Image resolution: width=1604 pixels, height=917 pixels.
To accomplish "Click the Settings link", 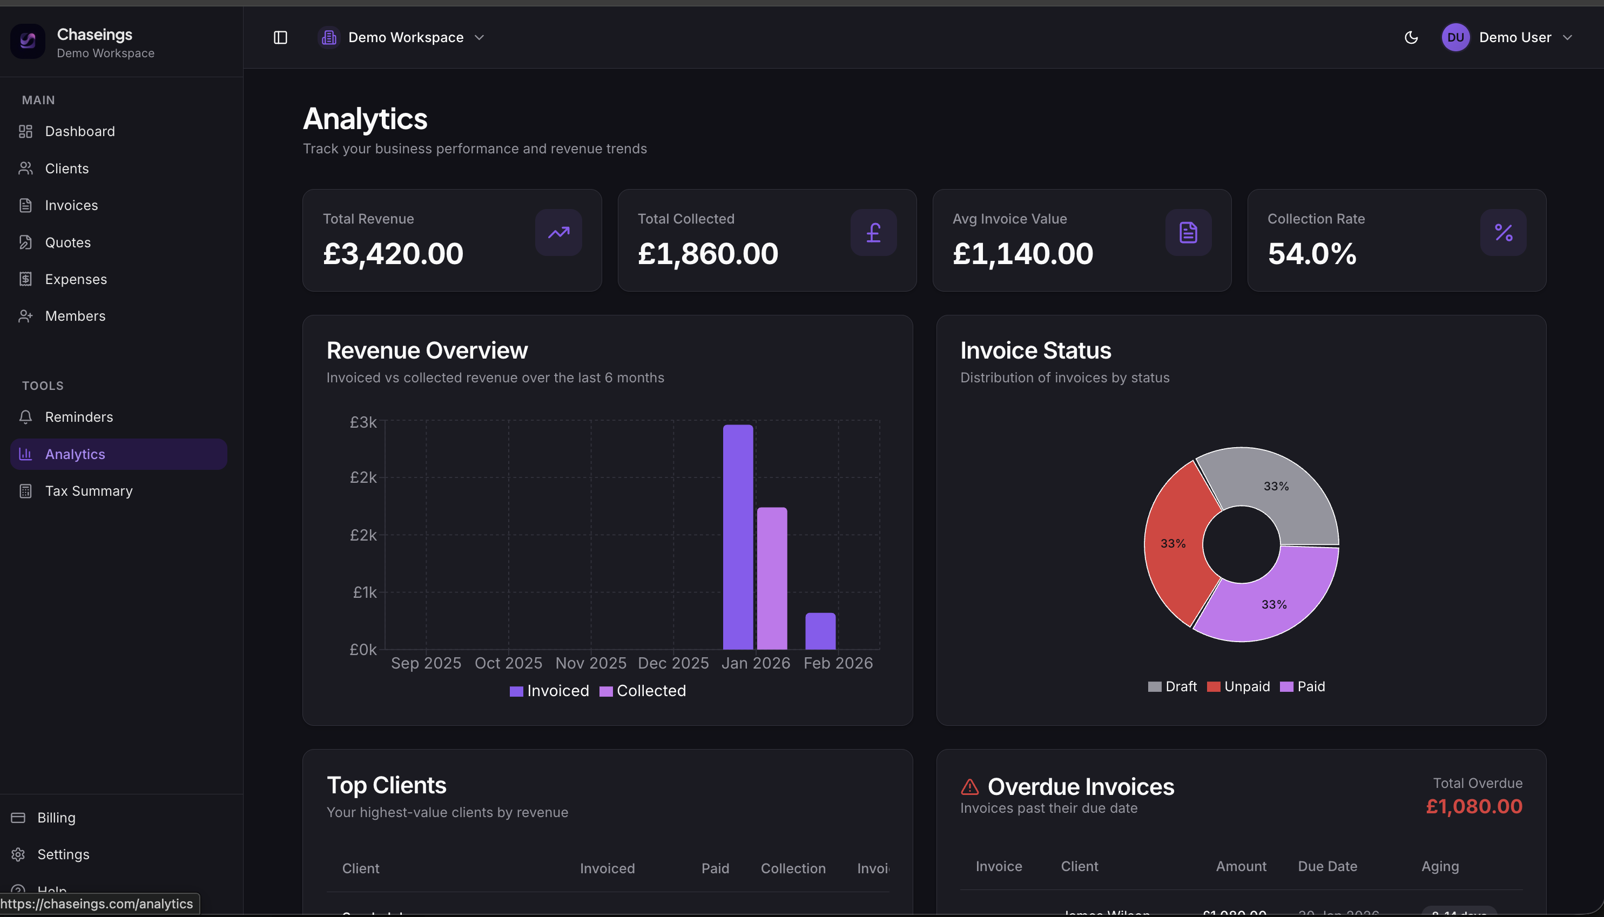I will (64, 854).
